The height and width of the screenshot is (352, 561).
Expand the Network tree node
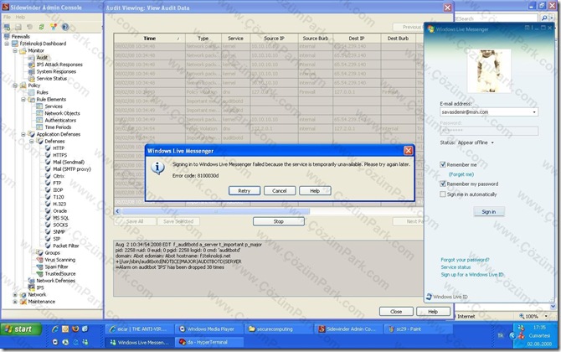coord(15,295)
